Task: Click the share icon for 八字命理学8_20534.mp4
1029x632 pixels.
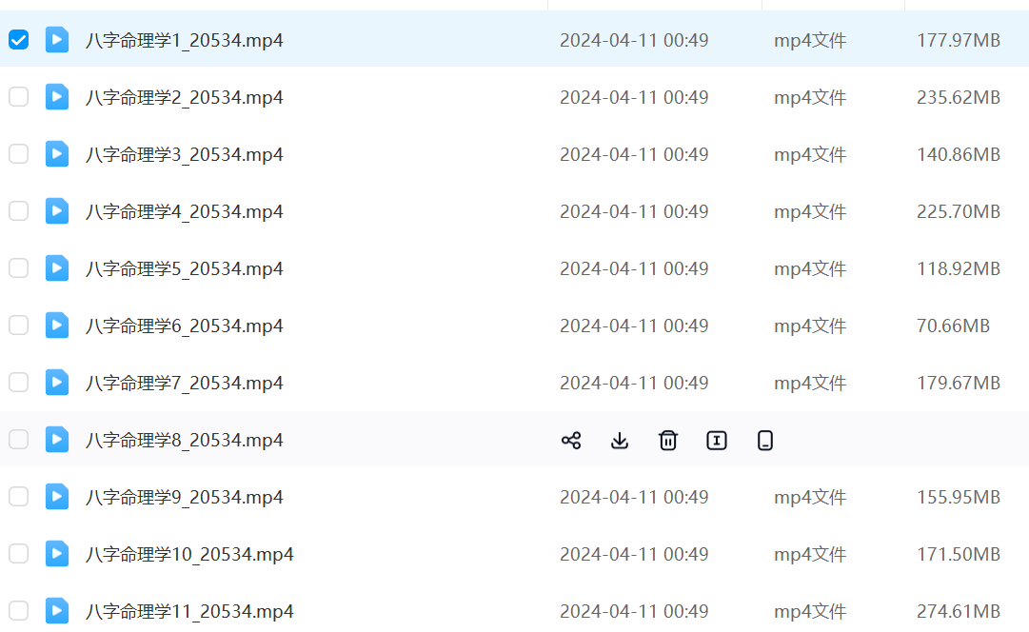Action: click(571, 440)
